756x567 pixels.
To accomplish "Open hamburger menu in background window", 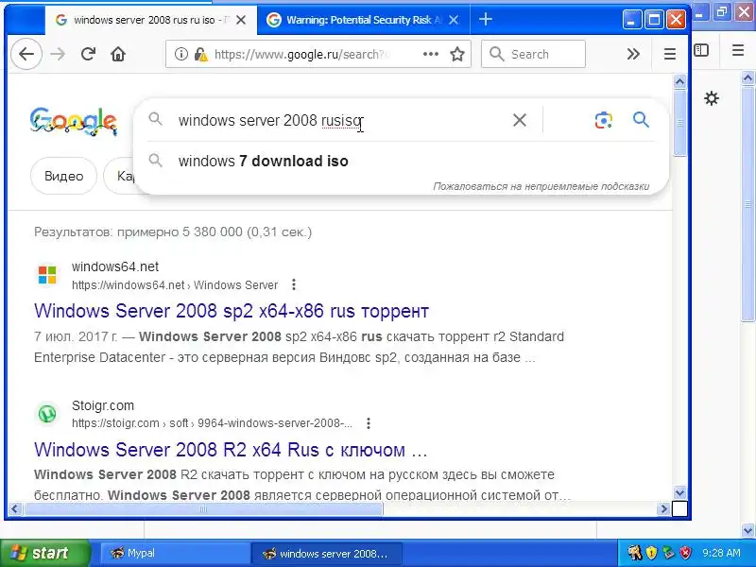I will pos(738,50).
